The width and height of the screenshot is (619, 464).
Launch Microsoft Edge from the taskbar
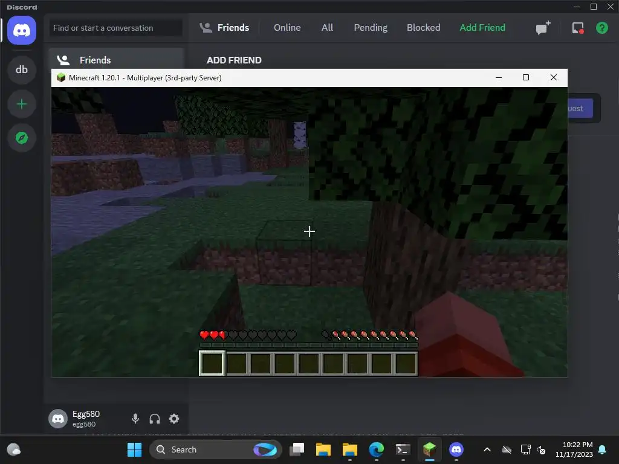click(x=376, y=449)
